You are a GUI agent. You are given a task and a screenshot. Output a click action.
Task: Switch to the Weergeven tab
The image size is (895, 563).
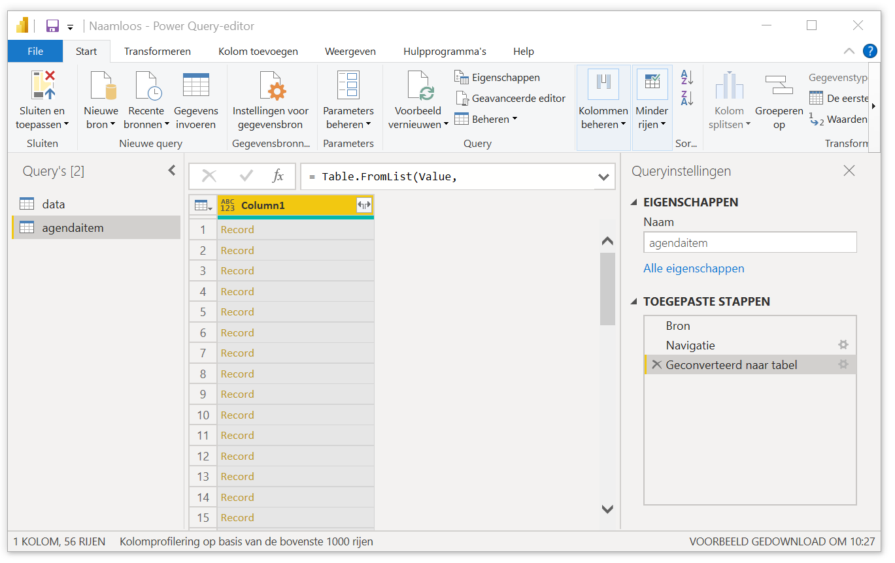(350, 51)
